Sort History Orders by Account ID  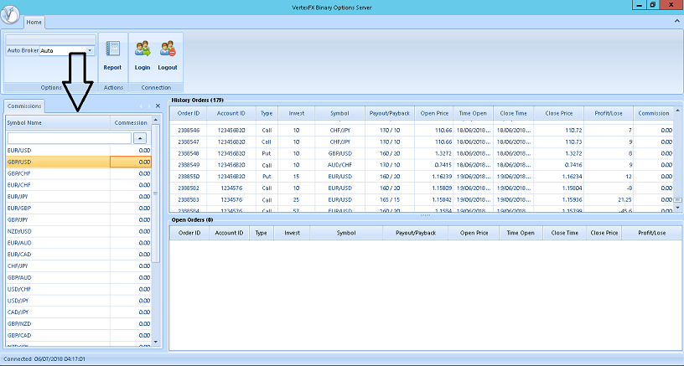(x=231, y=113)
